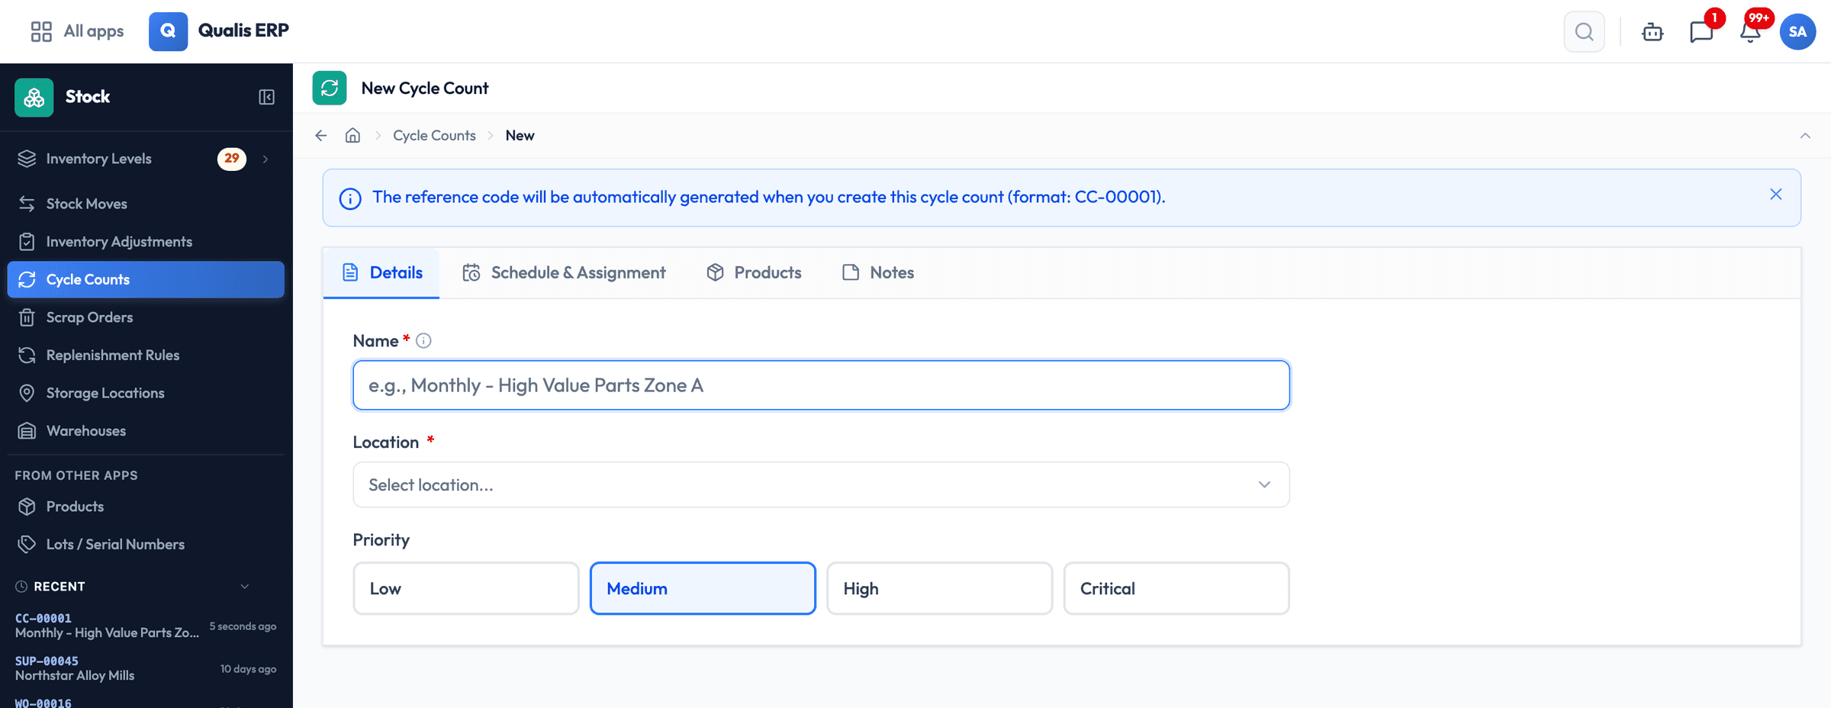
Task: Click the New Cycle Count header icon
Action: coord(330,88)
